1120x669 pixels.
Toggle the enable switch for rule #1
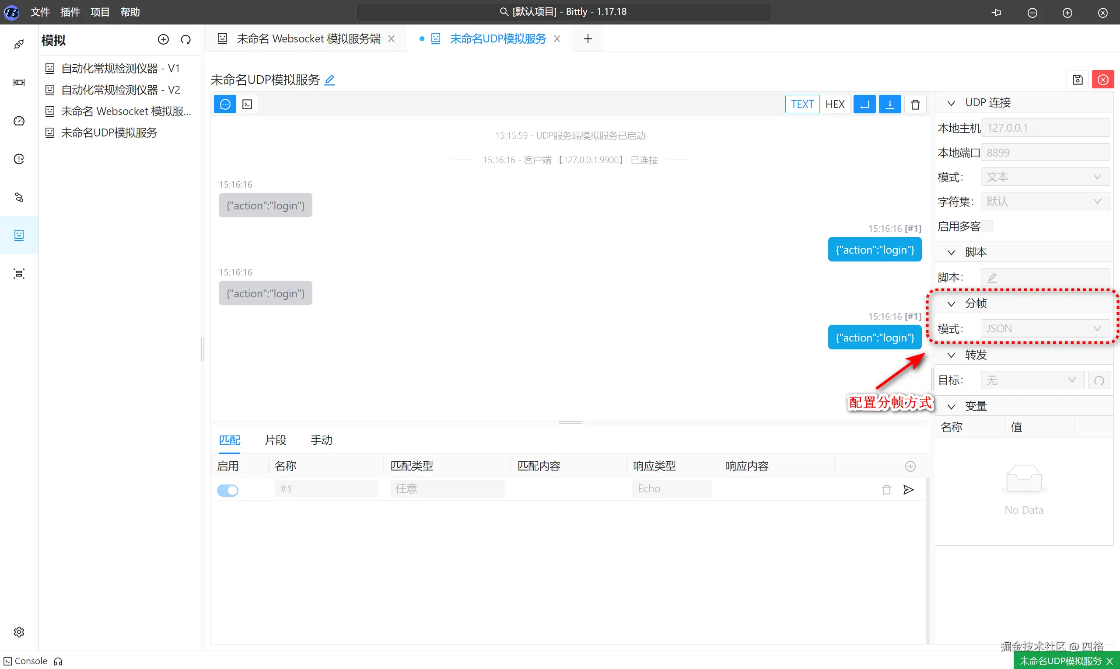point(228,490)
